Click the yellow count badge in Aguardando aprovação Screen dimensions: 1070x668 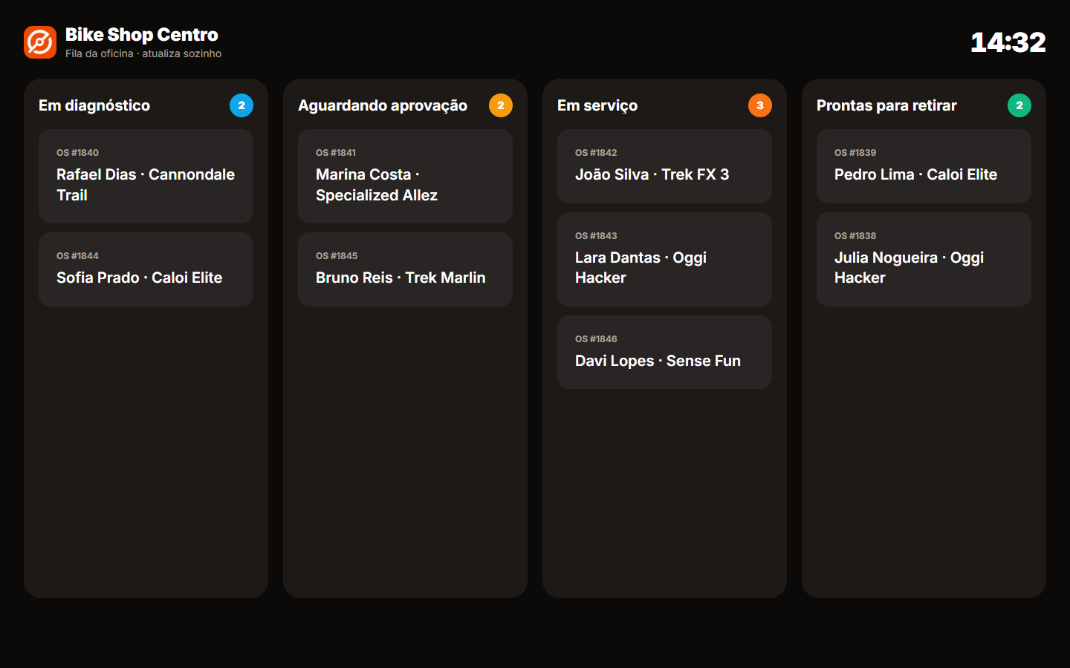[x=501, y=105]
